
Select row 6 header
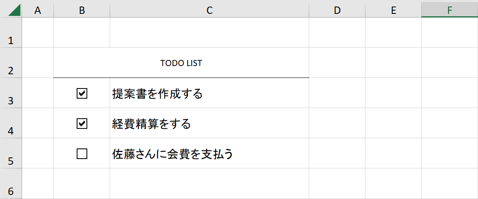(11, 184)
